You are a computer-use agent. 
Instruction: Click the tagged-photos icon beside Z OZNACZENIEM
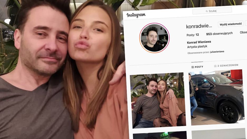pyautogui.click(x=215, y=66)
